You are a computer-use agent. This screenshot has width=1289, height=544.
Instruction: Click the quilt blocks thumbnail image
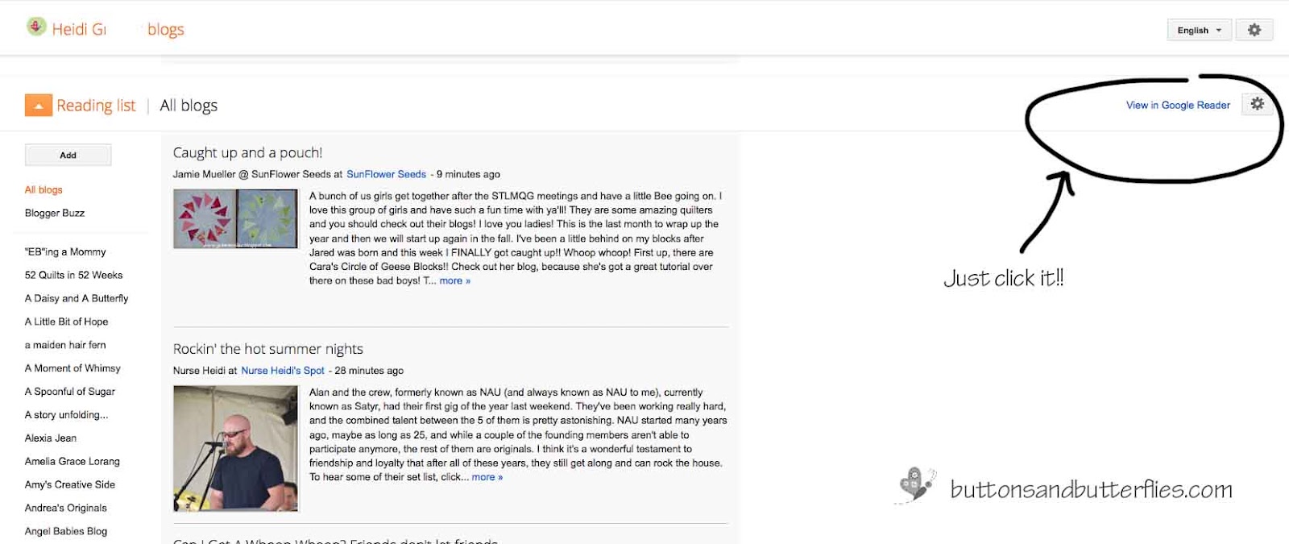pos(234,218)
